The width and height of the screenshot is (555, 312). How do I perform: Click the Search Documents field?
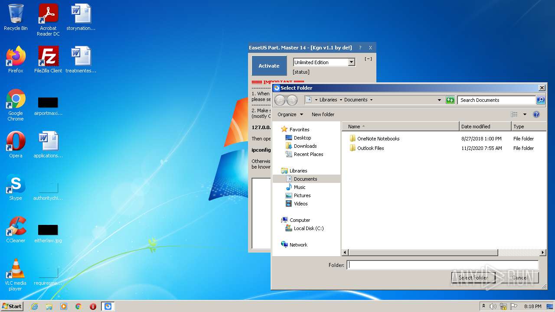[x=496, y=100]
